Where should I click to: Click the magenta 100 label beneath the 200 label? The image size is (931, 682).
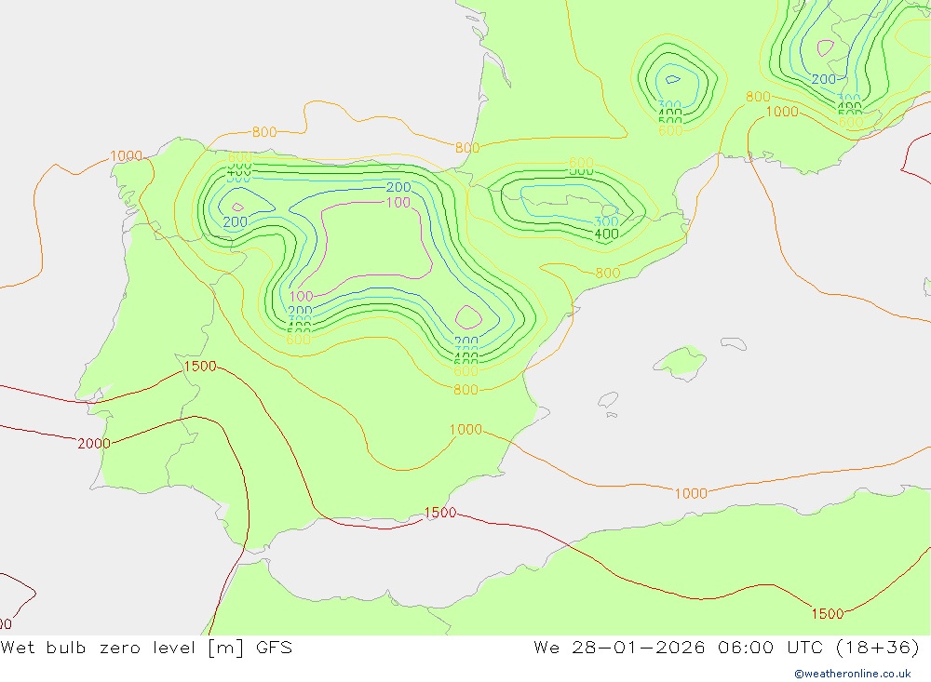pyautogui.click(x=398, y=203)
